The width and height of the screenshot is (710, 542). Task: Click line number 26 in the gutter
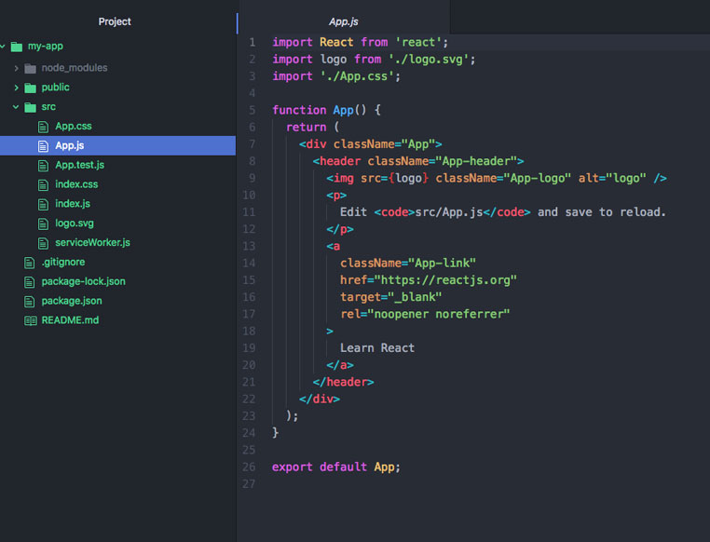(x=249, y=467)
